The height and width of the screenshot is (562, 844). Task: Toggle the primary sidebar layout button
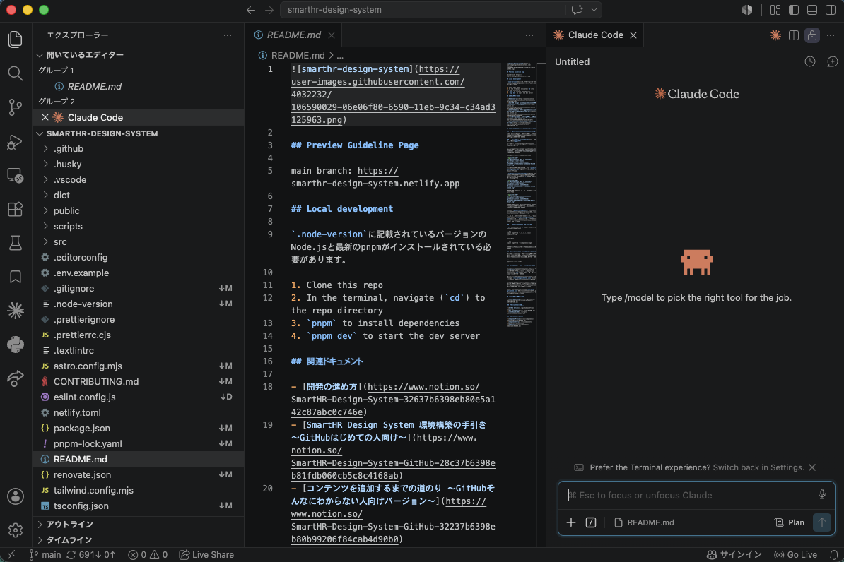click(793, 10)
